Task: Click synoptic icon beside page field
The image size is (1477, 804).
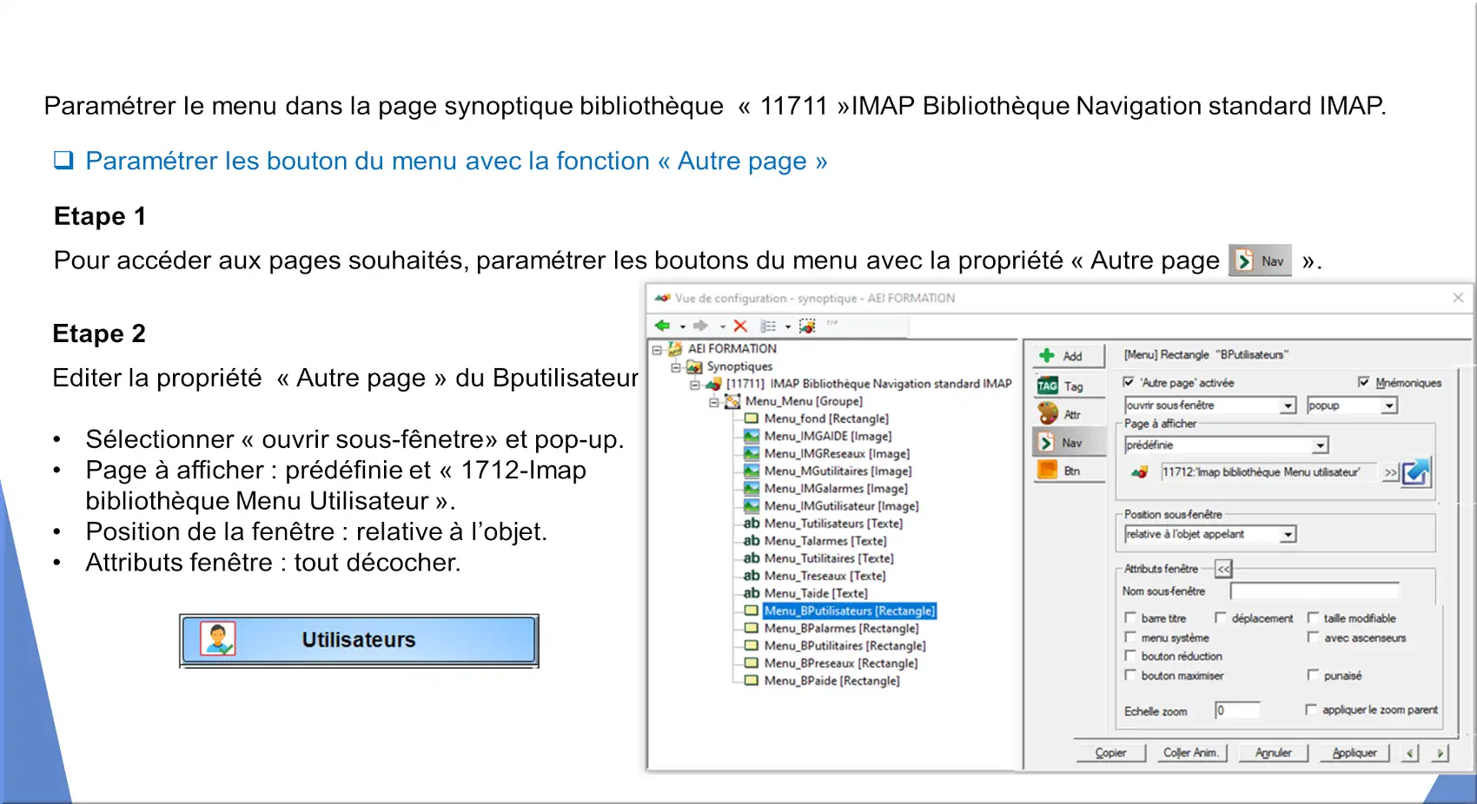Action: [x=1139, y=472]
